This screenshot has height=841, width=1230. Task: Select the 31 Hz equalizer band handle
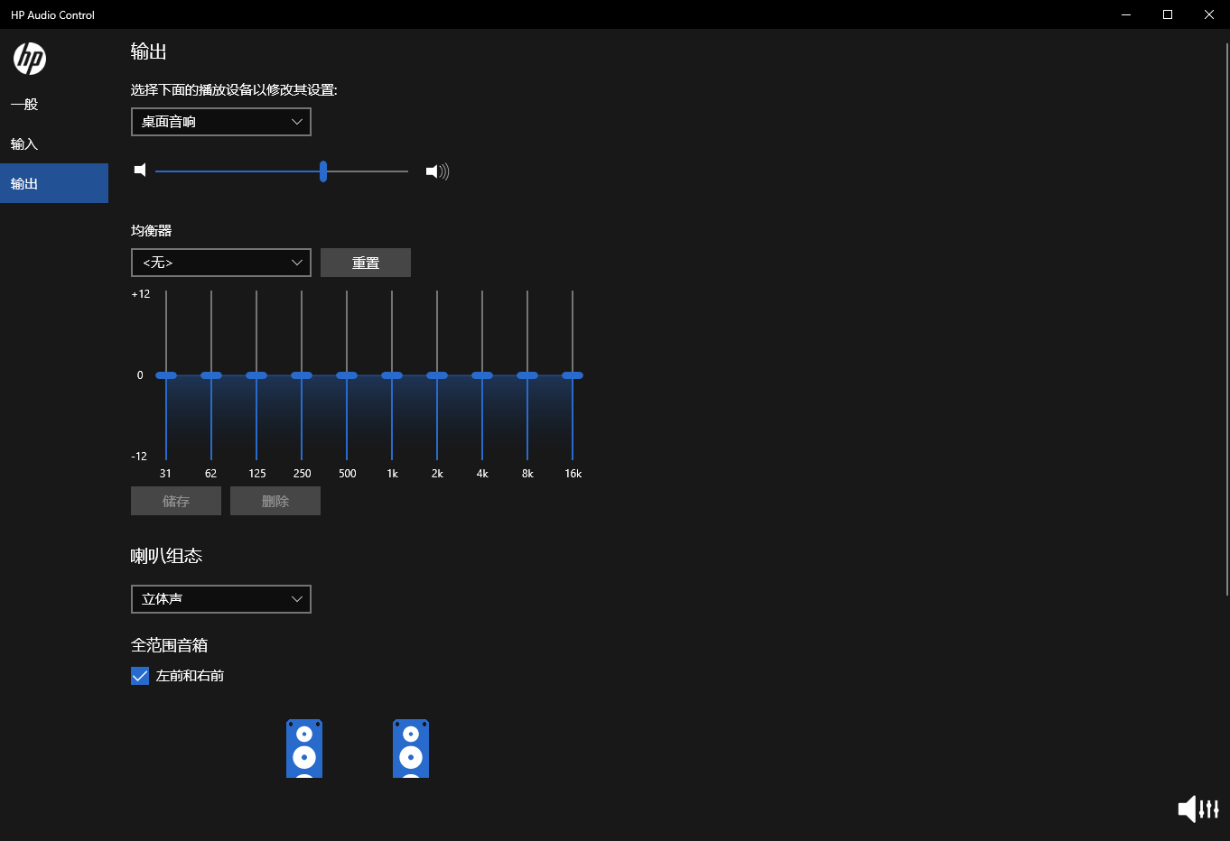pos(165,374)
